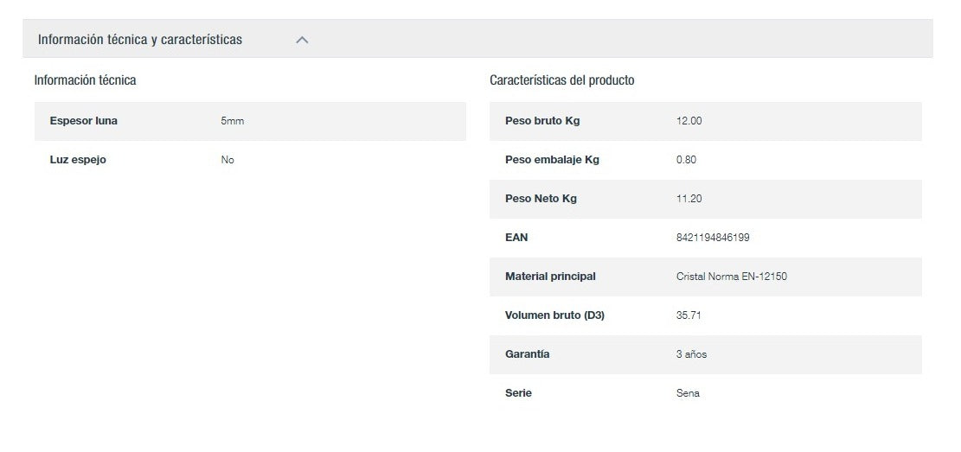Screen dimensions: 961x452
Task: Select the 12.00 gross weight value
Action: pos(689,121)
